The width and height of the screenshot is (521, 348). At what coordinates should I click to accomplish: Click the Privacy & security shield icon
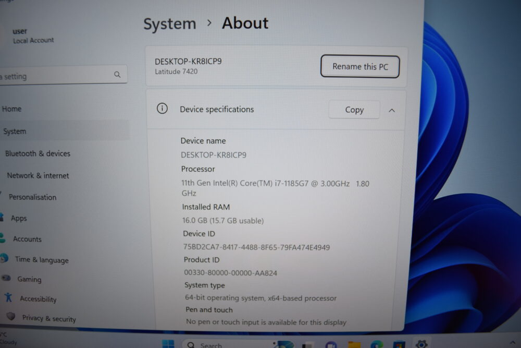(11, 316)
